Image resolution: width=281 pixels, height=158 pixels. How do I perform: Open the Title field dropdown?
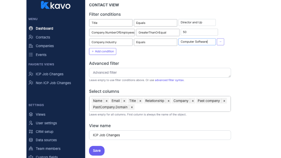pos(111,23)
